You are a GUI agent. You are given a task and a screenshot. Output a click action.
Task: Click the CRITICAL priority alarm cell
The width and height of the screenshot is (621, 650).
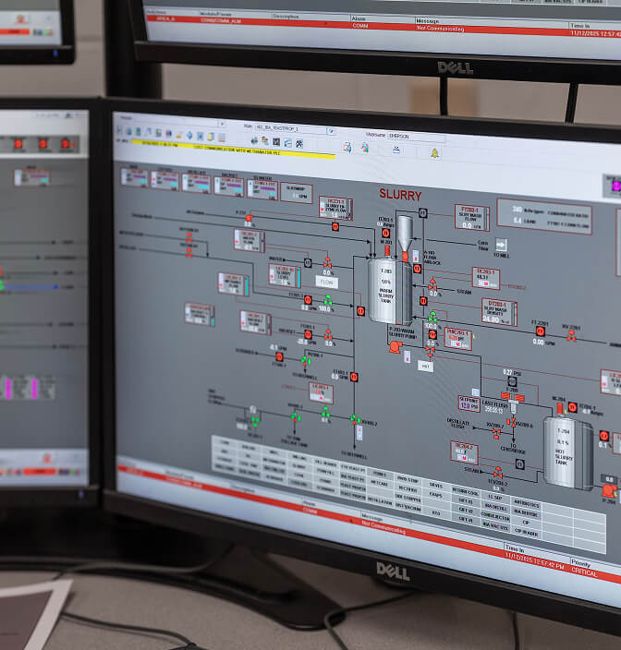[584, 572]
